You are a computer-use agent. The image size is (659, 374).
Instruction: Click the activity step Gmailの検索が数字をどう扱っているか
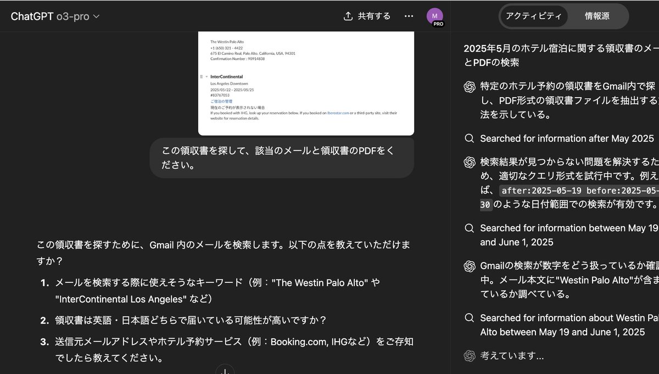click(568, 281)
